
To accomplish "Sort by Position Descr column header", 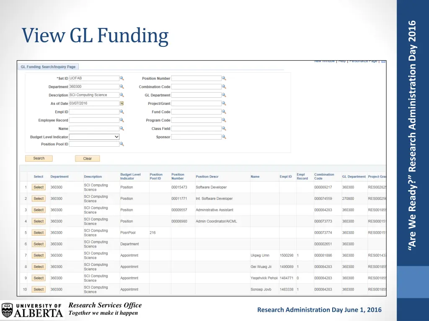I will pyautogui.click(x=207, y=177).
